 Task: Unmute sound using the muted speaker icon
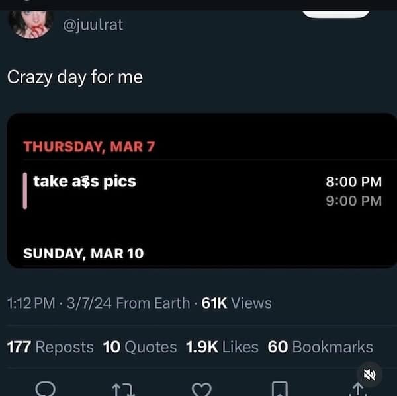[370, 374]
